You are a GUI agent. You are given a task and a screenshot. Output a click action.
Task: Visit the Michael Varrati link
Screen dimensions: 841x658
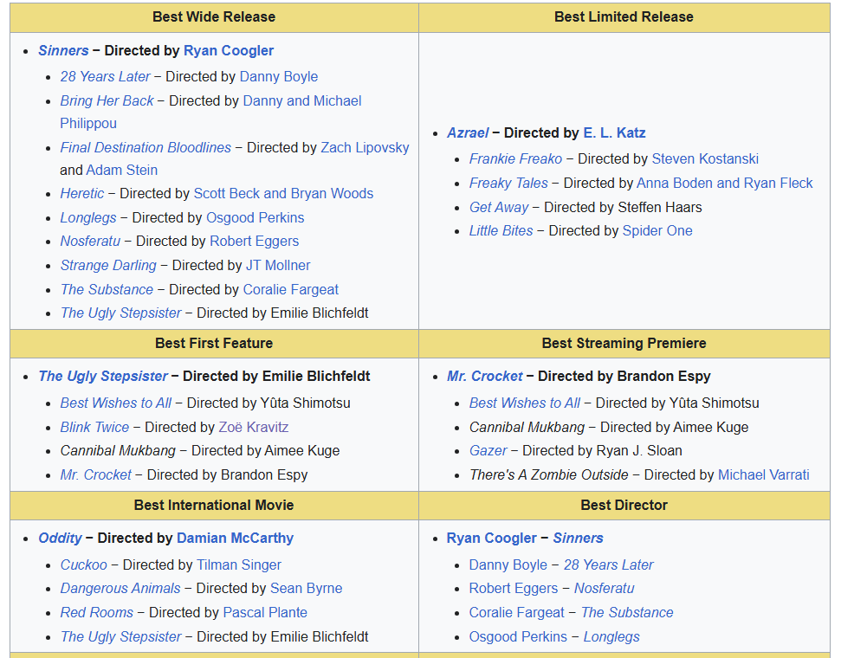coord(763,475)
